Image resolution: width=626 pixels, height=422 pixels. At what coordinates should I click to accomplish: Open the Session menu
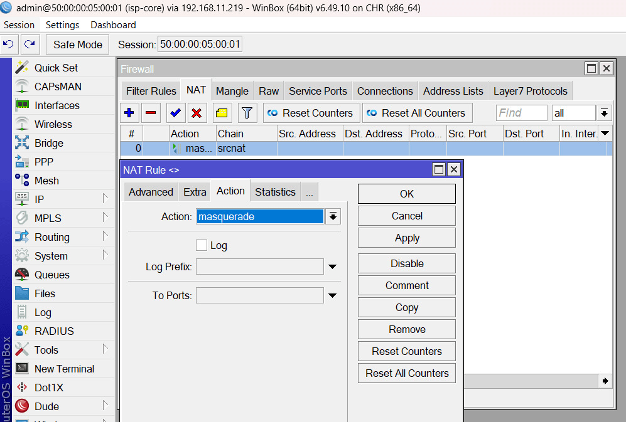coord(19,24)
